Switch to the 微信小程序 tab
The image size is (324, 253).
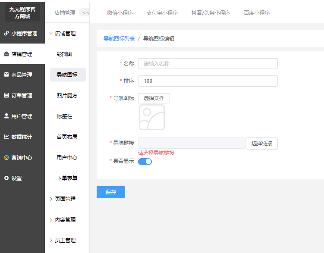click(120, 12)
